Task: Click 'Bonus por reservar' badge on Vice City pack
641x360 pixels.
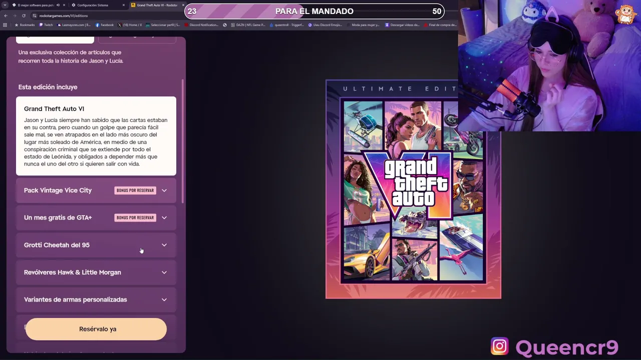Action: [135, 190]
